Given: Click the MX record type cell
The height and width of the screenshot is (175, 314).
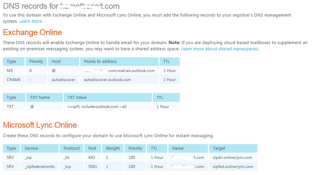Looking at the screenshot, I should click(10, 70).
